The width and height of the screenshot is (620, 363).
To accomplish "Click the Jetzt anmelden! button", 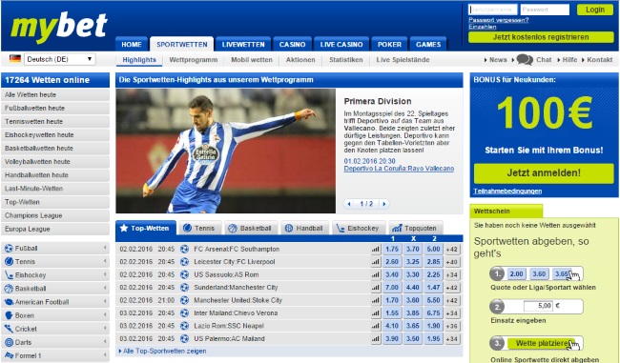I will click(x=544, y=173).
